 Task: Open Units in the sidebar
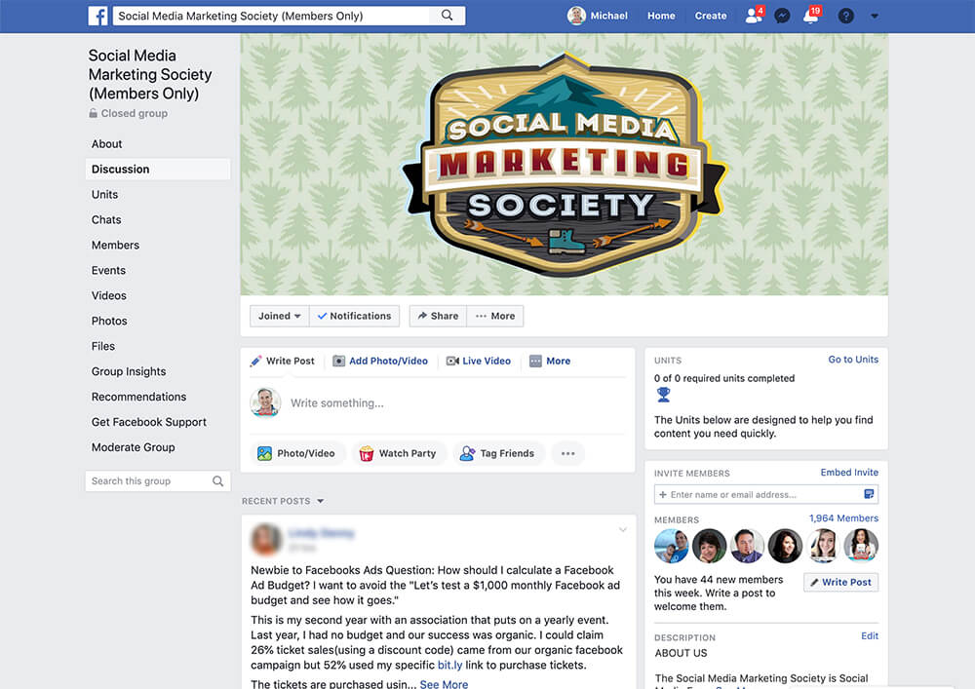(104, 195)
